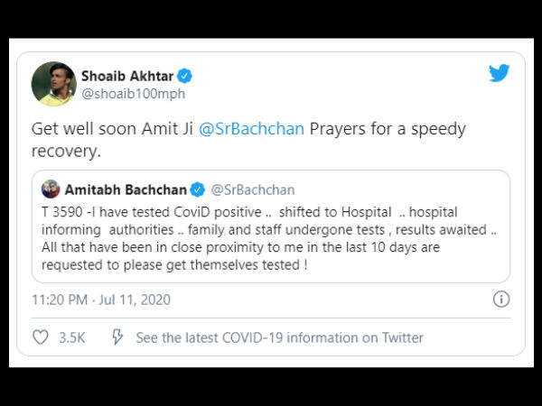Image resolution: width=542 pixels, height=406 pixels.
Task: View the 3.5K likes count
Action: 72,337
